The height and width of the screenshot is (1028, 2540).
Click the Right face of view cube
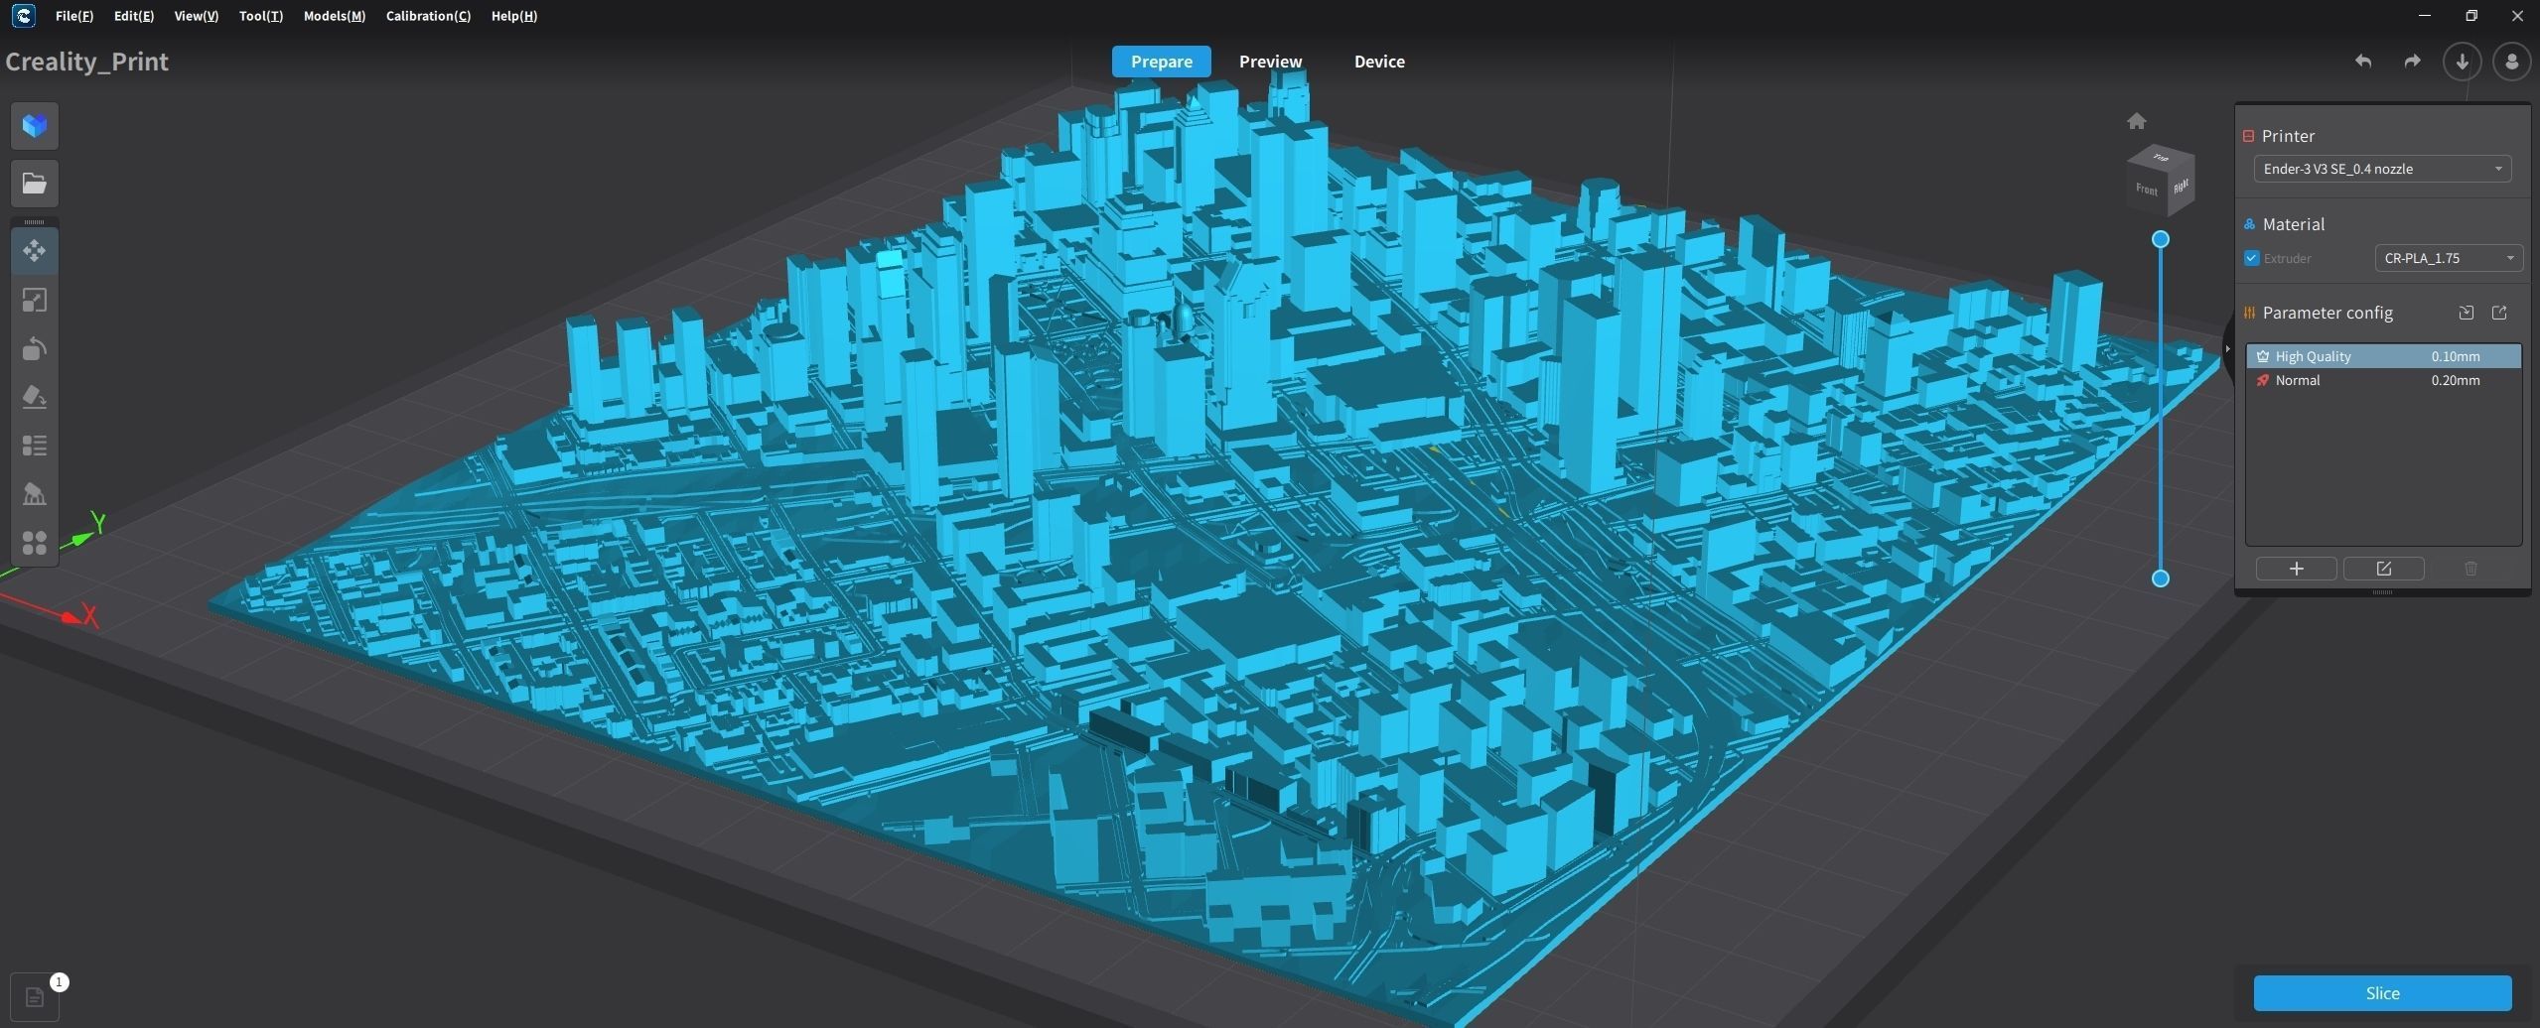tap(2182, 187)
